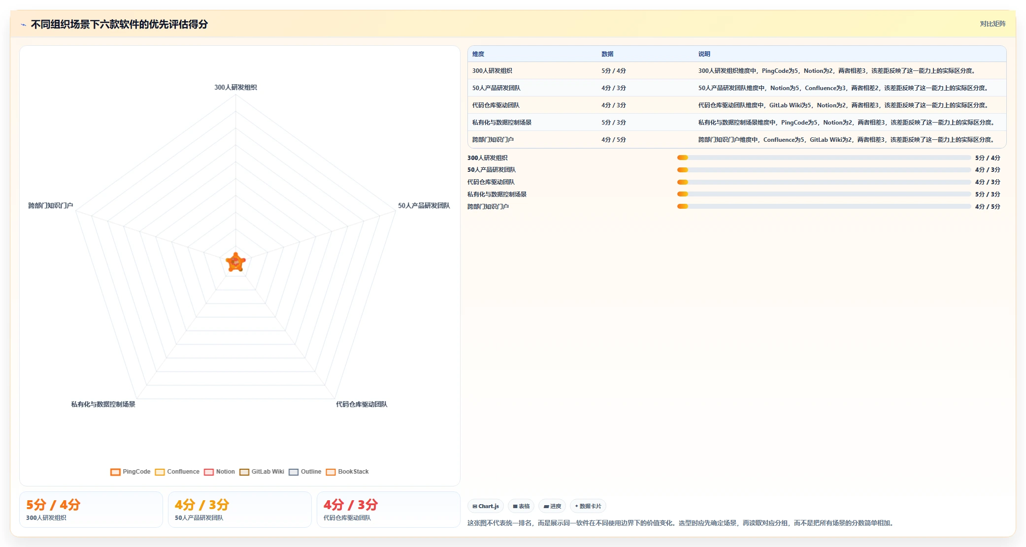
Task: Click the 4分 / 5分 value in the table
Action: [614, 140]
